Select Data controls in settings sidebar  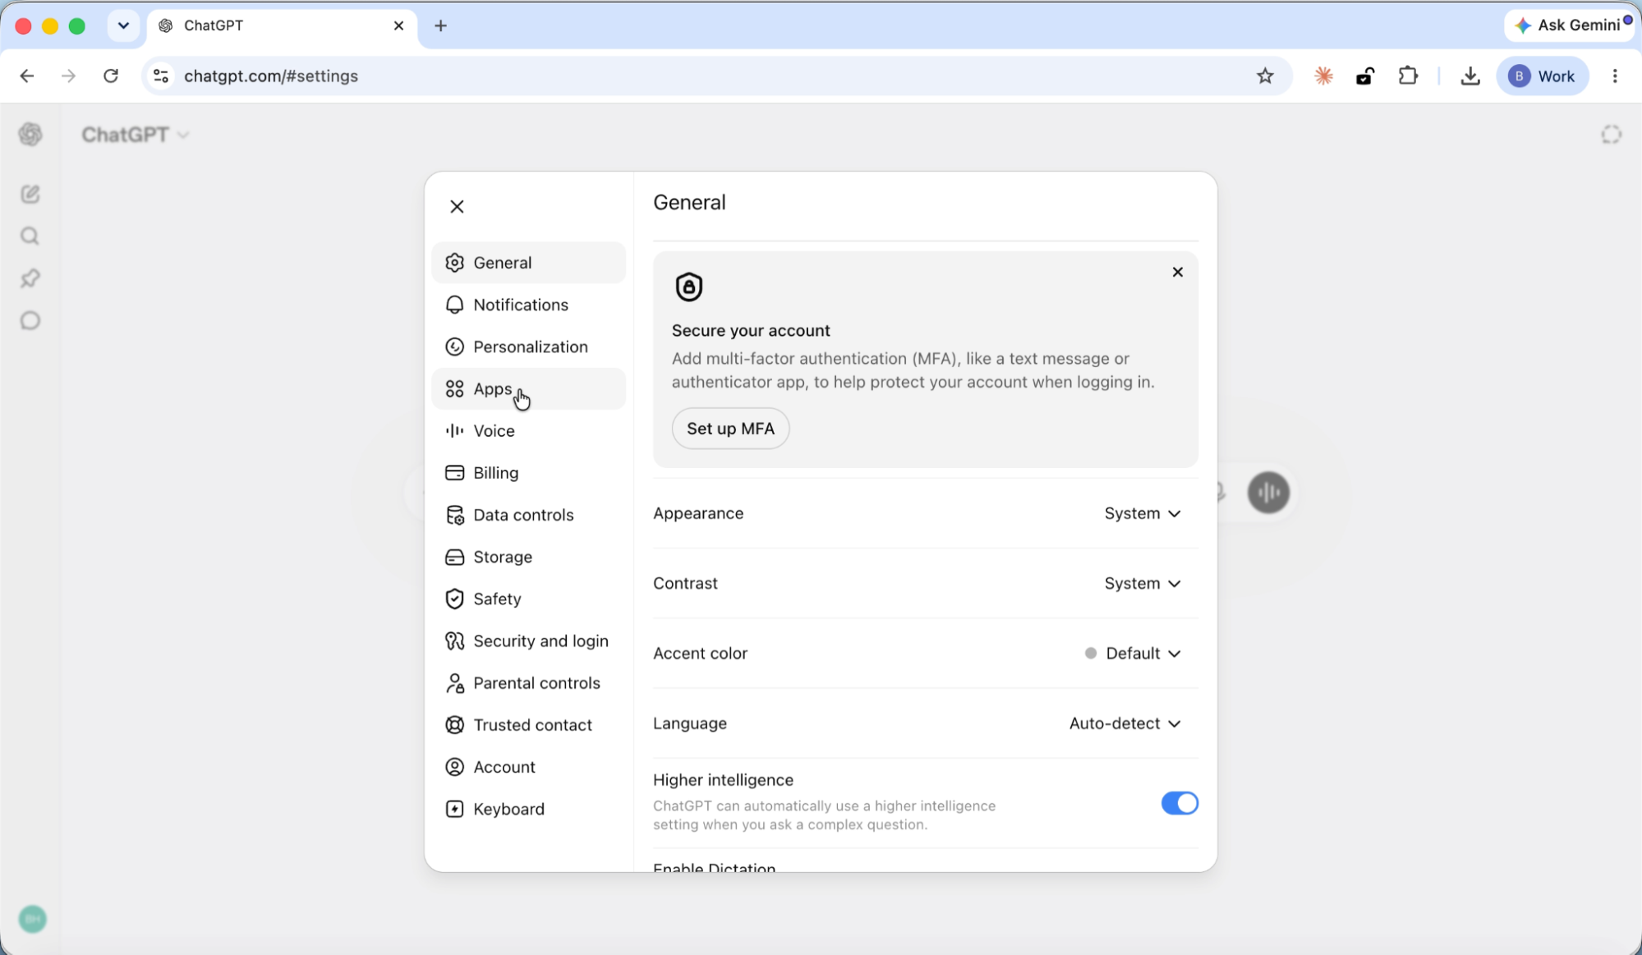(528, 515)
